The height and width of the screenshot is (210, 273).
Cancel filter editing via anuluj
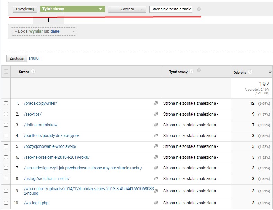(34, 58)
